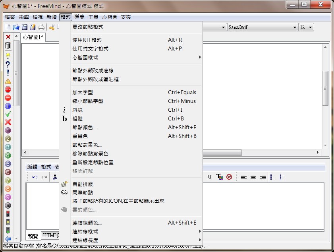Click the horizontal scrollbar under the map area

pos(222,153)
